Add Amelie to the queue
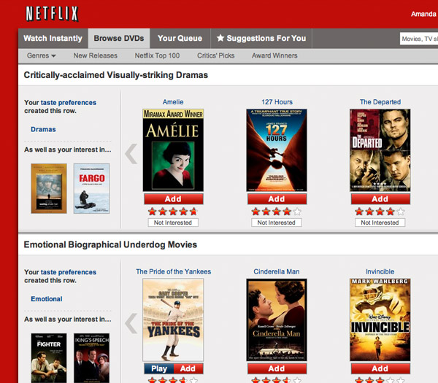Screen dimensions: 438x383 pos(174,199)
